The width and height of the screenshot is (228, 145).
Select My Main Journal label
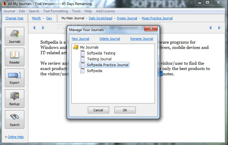click(x=73, y=18)
